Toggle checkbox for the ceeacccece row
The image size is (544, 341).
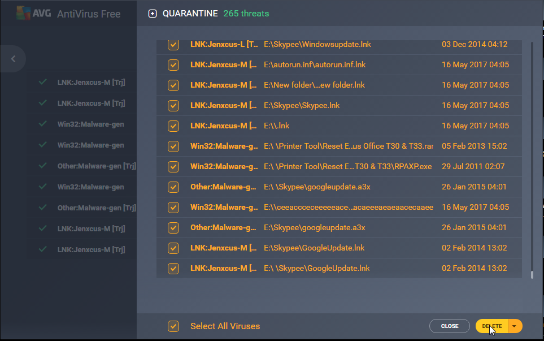[x=173, y=208]
